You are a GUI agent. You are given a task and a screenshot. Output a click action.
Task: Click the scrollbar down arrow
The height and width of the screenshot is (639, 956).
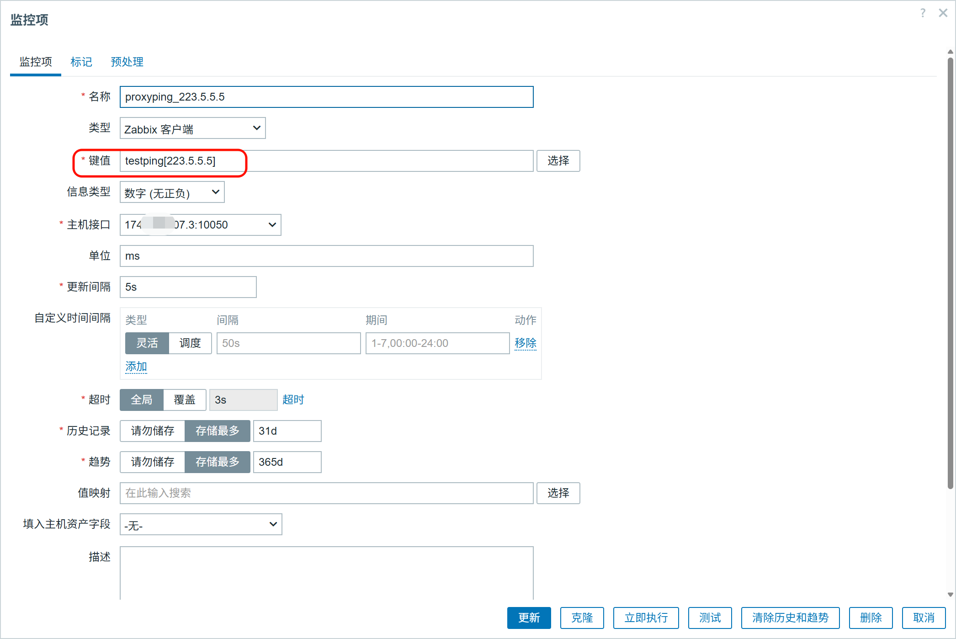[951, 595]
